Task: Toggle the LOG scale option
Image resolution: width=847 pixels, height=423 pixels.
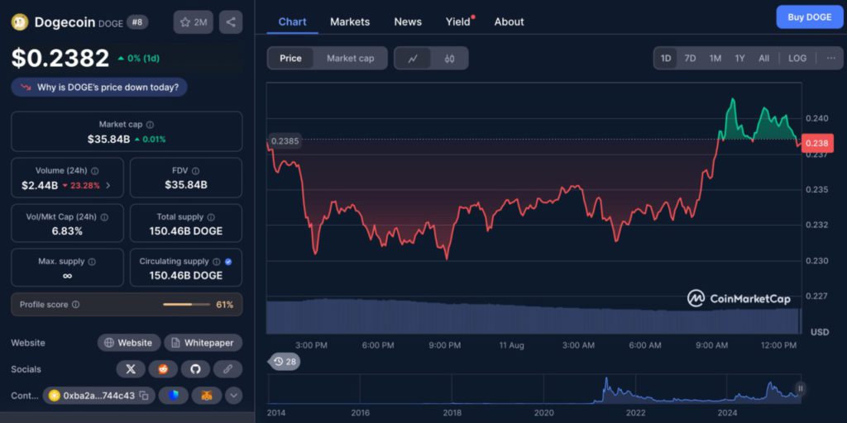Action: coord(797,59)
